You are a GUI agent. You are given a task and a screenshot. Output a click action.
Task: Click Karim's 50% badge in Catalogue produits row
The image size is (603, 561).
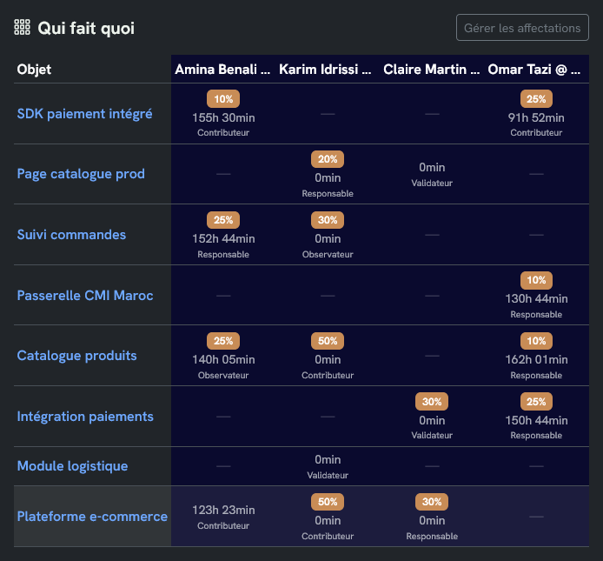pos(328,342)
